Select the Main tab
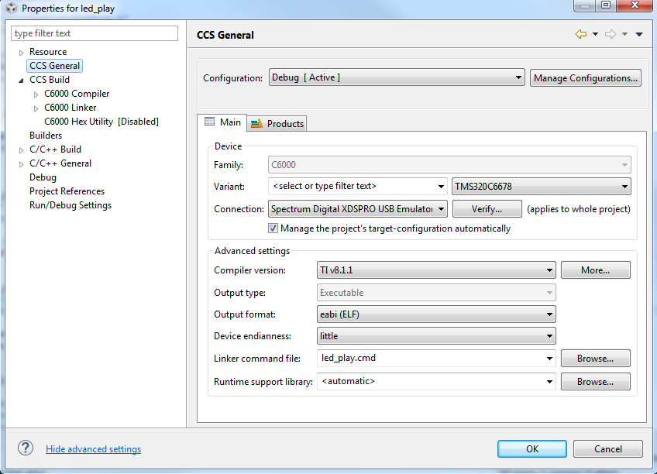The height and width of the screenshot is (474, 657). 222,122
